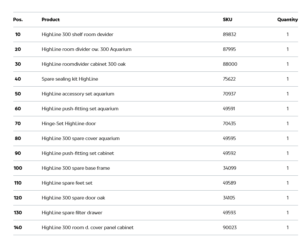The height and width of the screenshot is (250, 306).
Task: Click SKU number 89832
Action: (229, 34)
